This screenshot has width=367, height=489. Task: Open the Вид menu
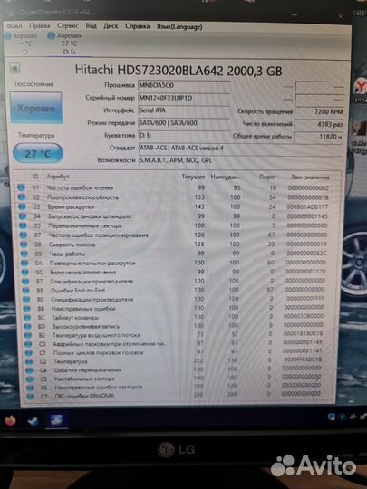[x=92, y=25]
